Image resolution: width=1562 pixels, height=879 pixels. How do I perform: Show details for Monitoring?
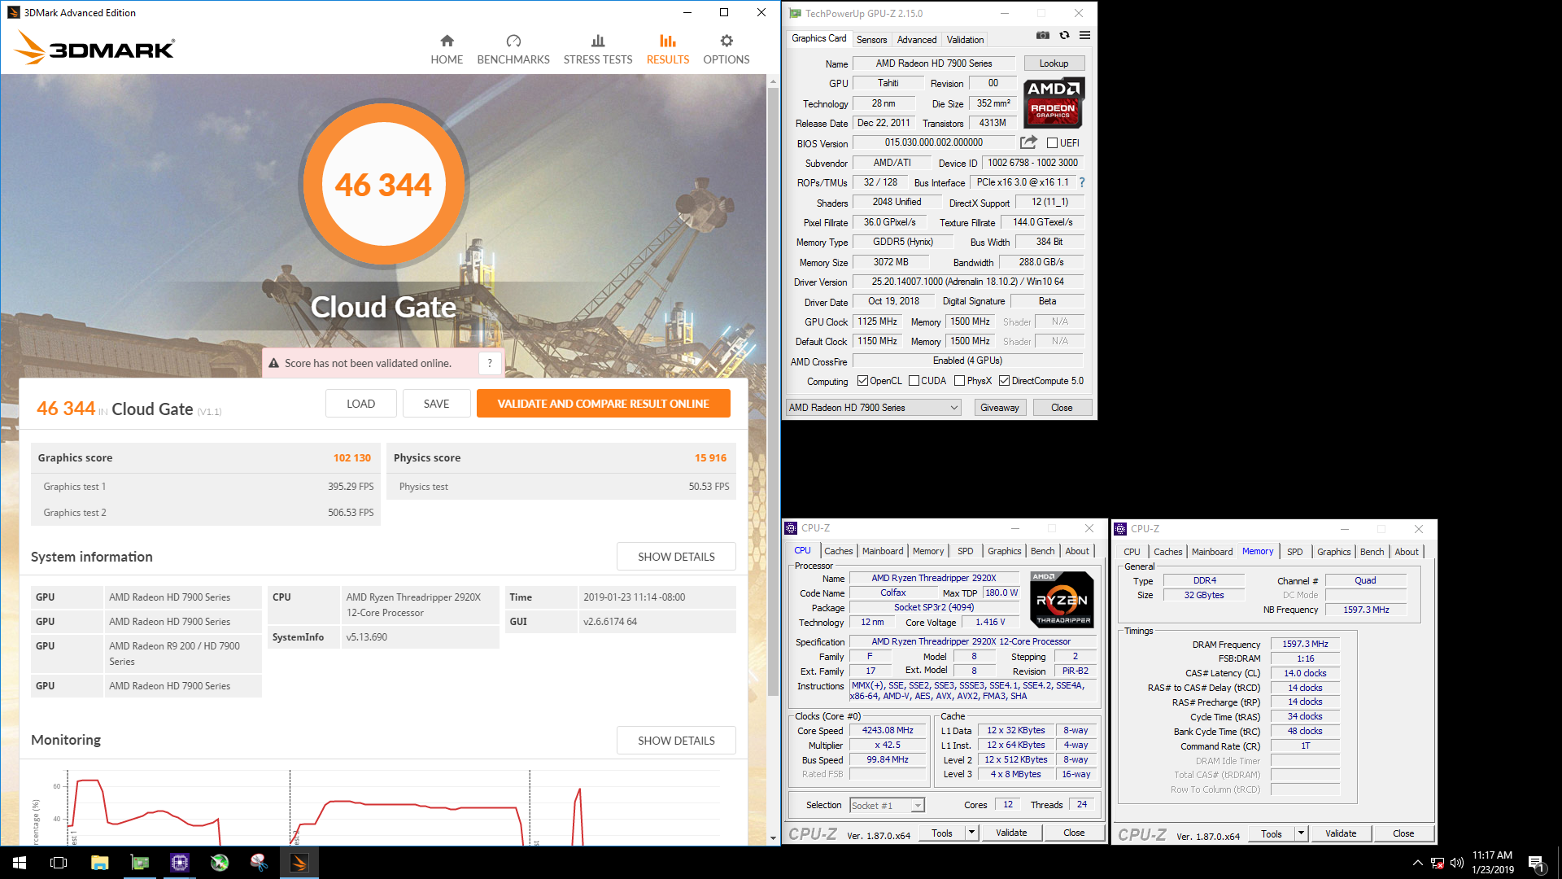(x=676, y=741)
